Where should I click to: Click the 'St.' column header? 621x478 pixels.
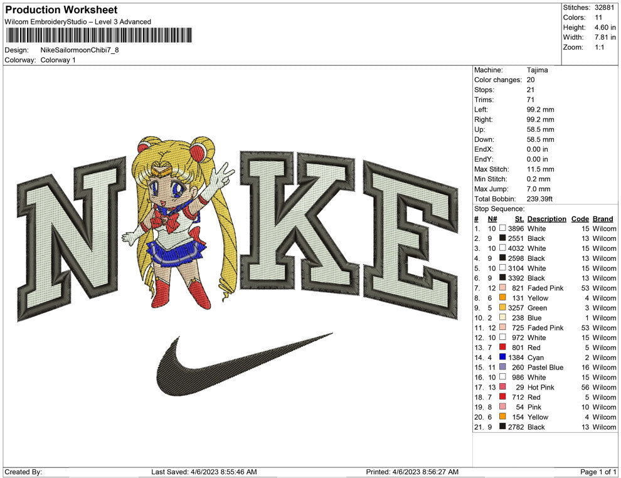pyautogui.click(x=519, y=218)
